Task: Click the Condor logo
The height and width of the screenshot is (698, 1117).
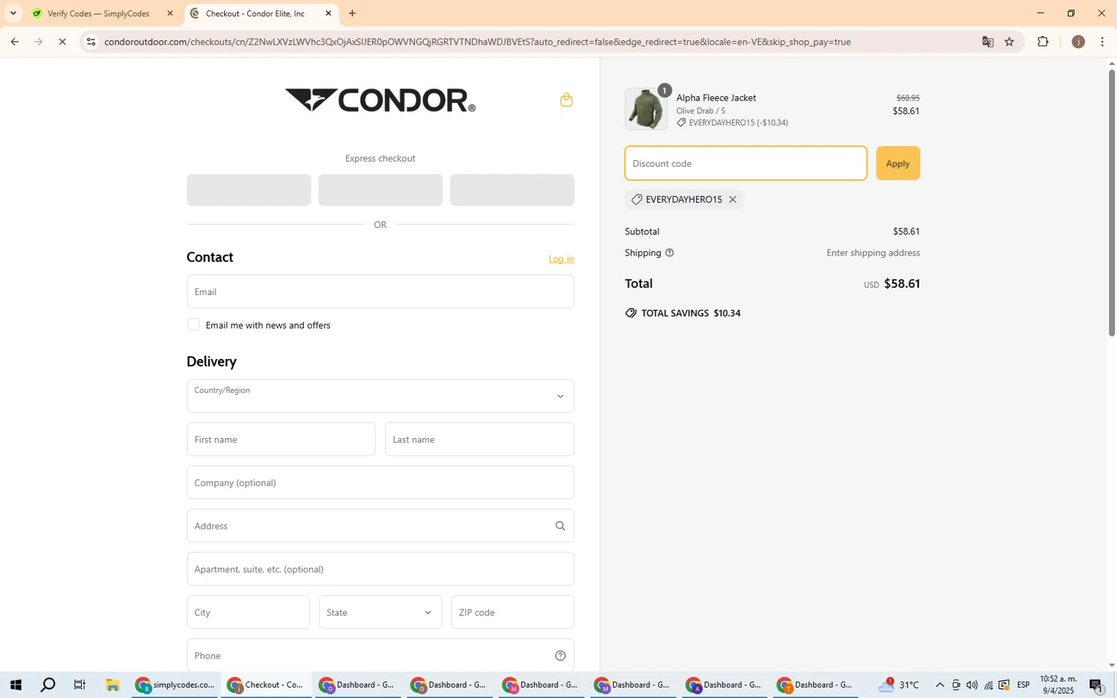Action: point(380,100)
